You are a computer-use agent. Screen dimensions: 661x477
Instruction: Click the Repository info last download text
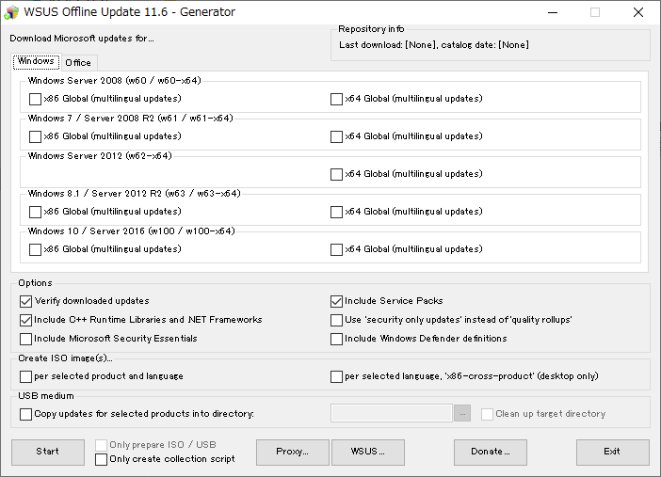click(434, 45)
